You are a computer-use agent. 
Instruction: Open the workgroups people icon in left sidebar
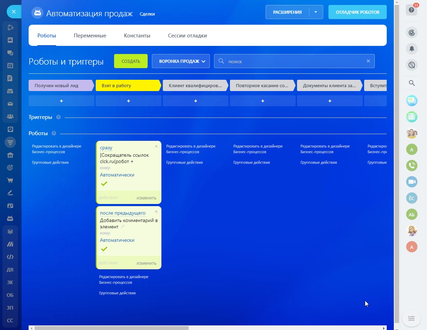[x=10, y=116]
